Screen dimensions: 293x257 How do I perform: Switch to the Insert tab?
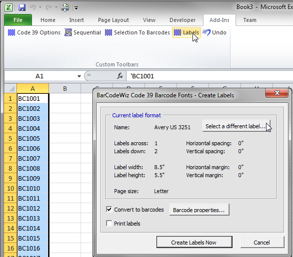click(x=76, y=20)
